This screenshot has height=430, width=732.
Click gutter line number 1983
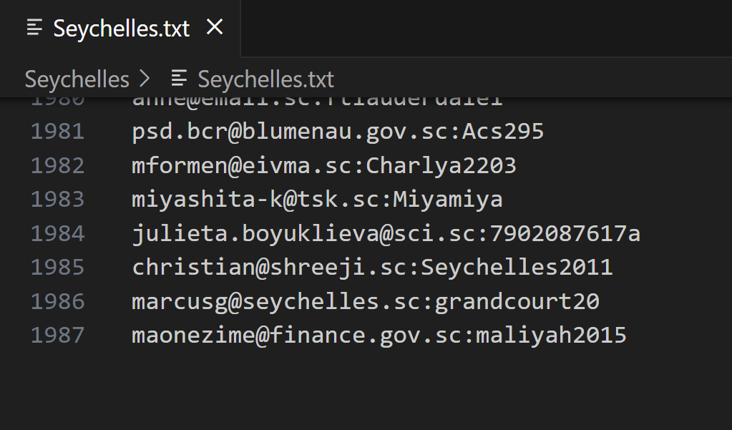point(57,200)
